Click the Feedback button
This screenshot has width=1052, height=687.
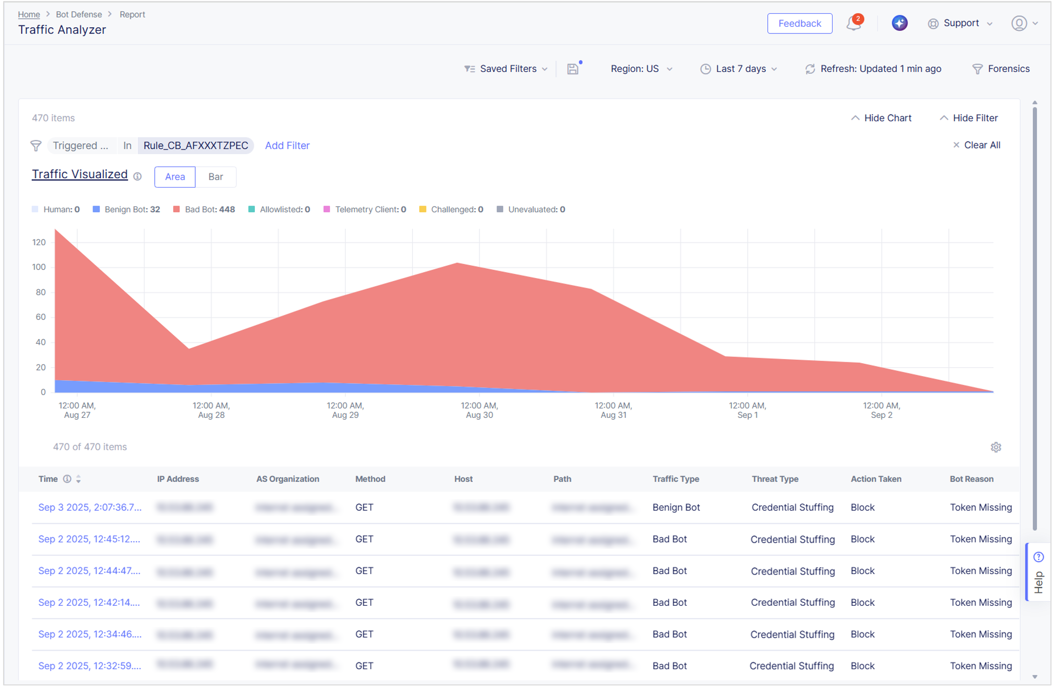pyautogui.click(x=800, y=23)
